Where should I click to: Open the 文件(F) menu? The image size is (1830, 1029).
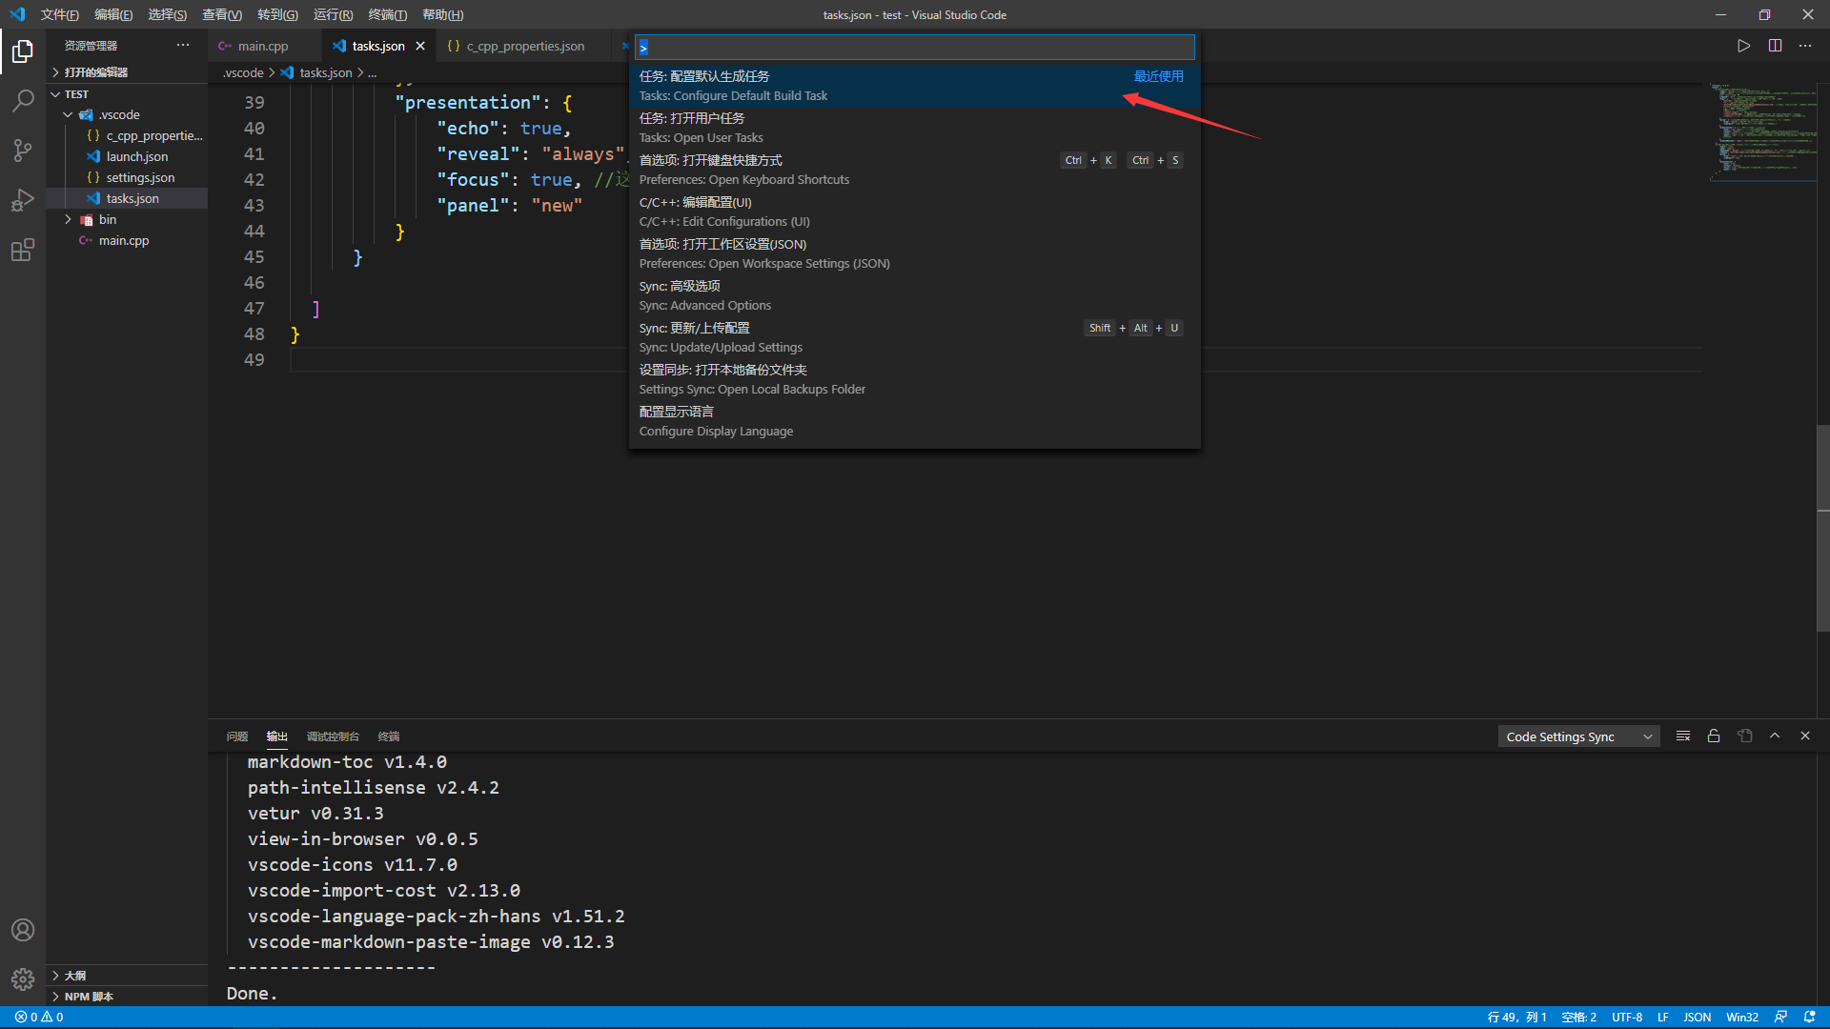59,14
